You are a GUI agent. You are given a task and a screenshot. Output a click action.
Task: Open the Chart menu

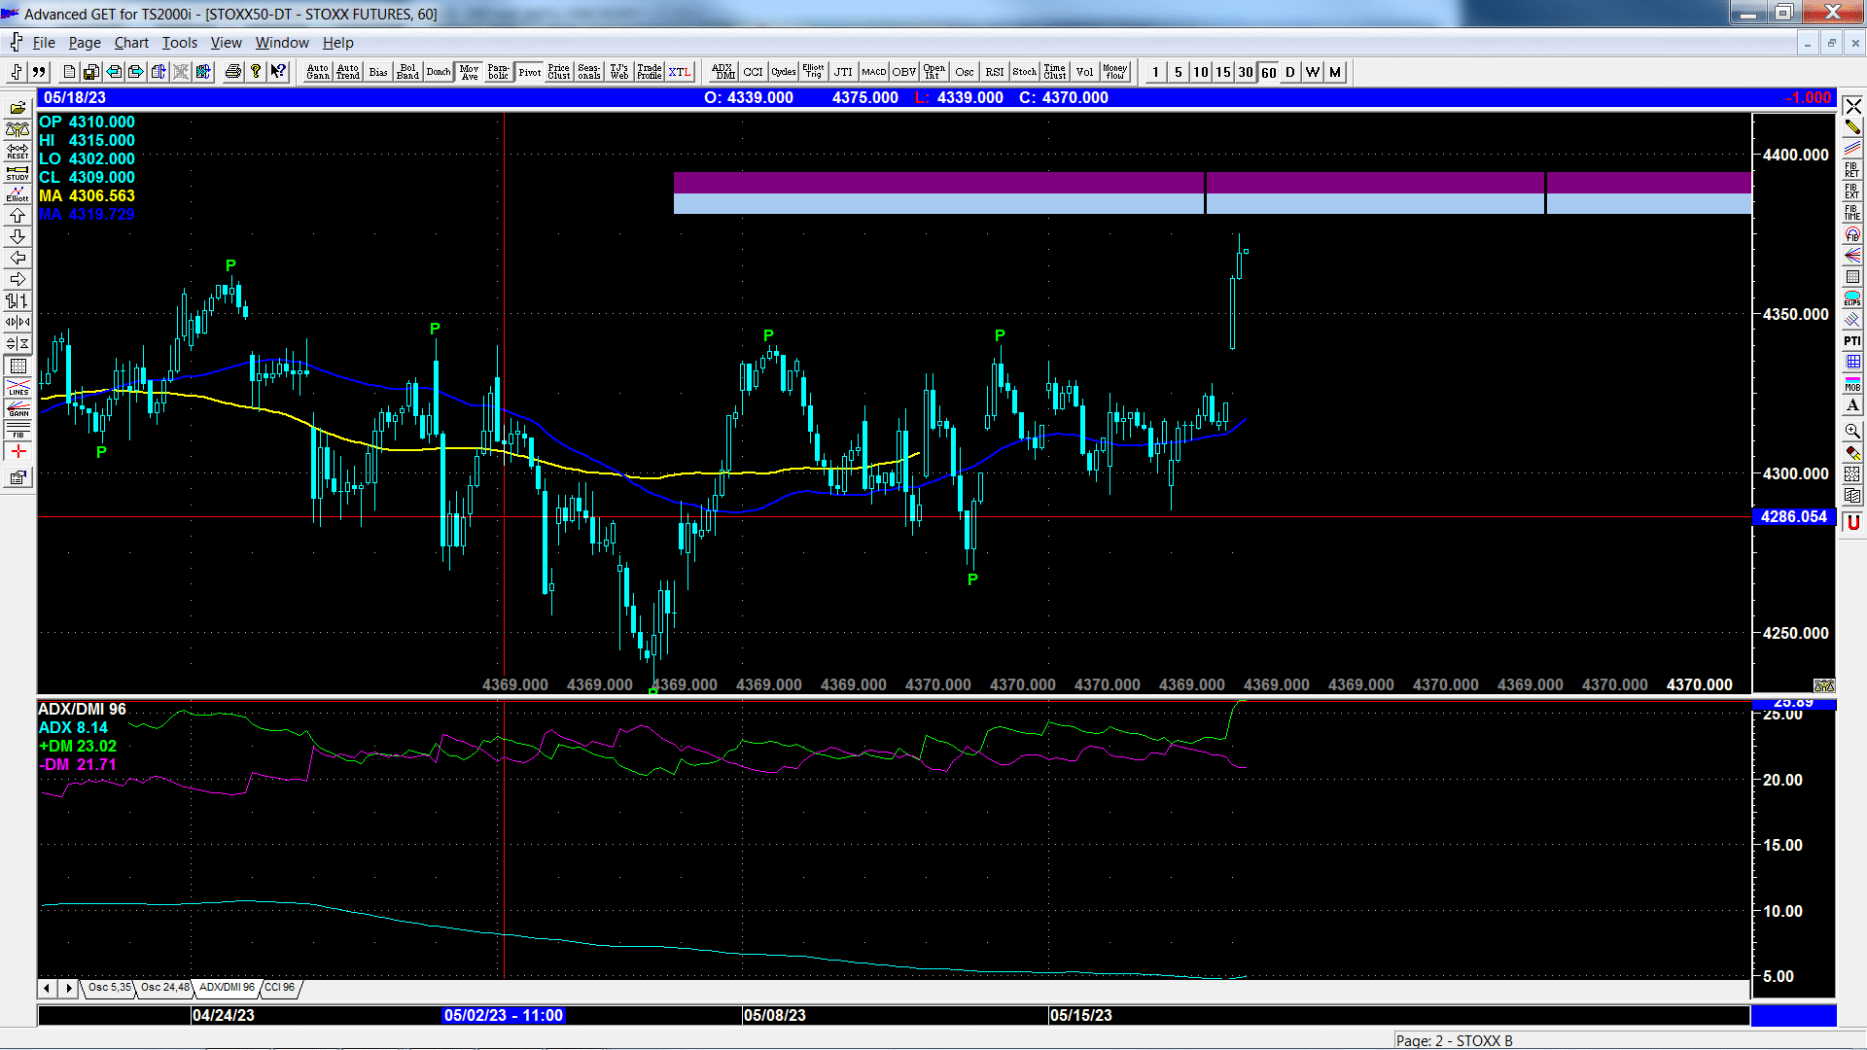131,43
